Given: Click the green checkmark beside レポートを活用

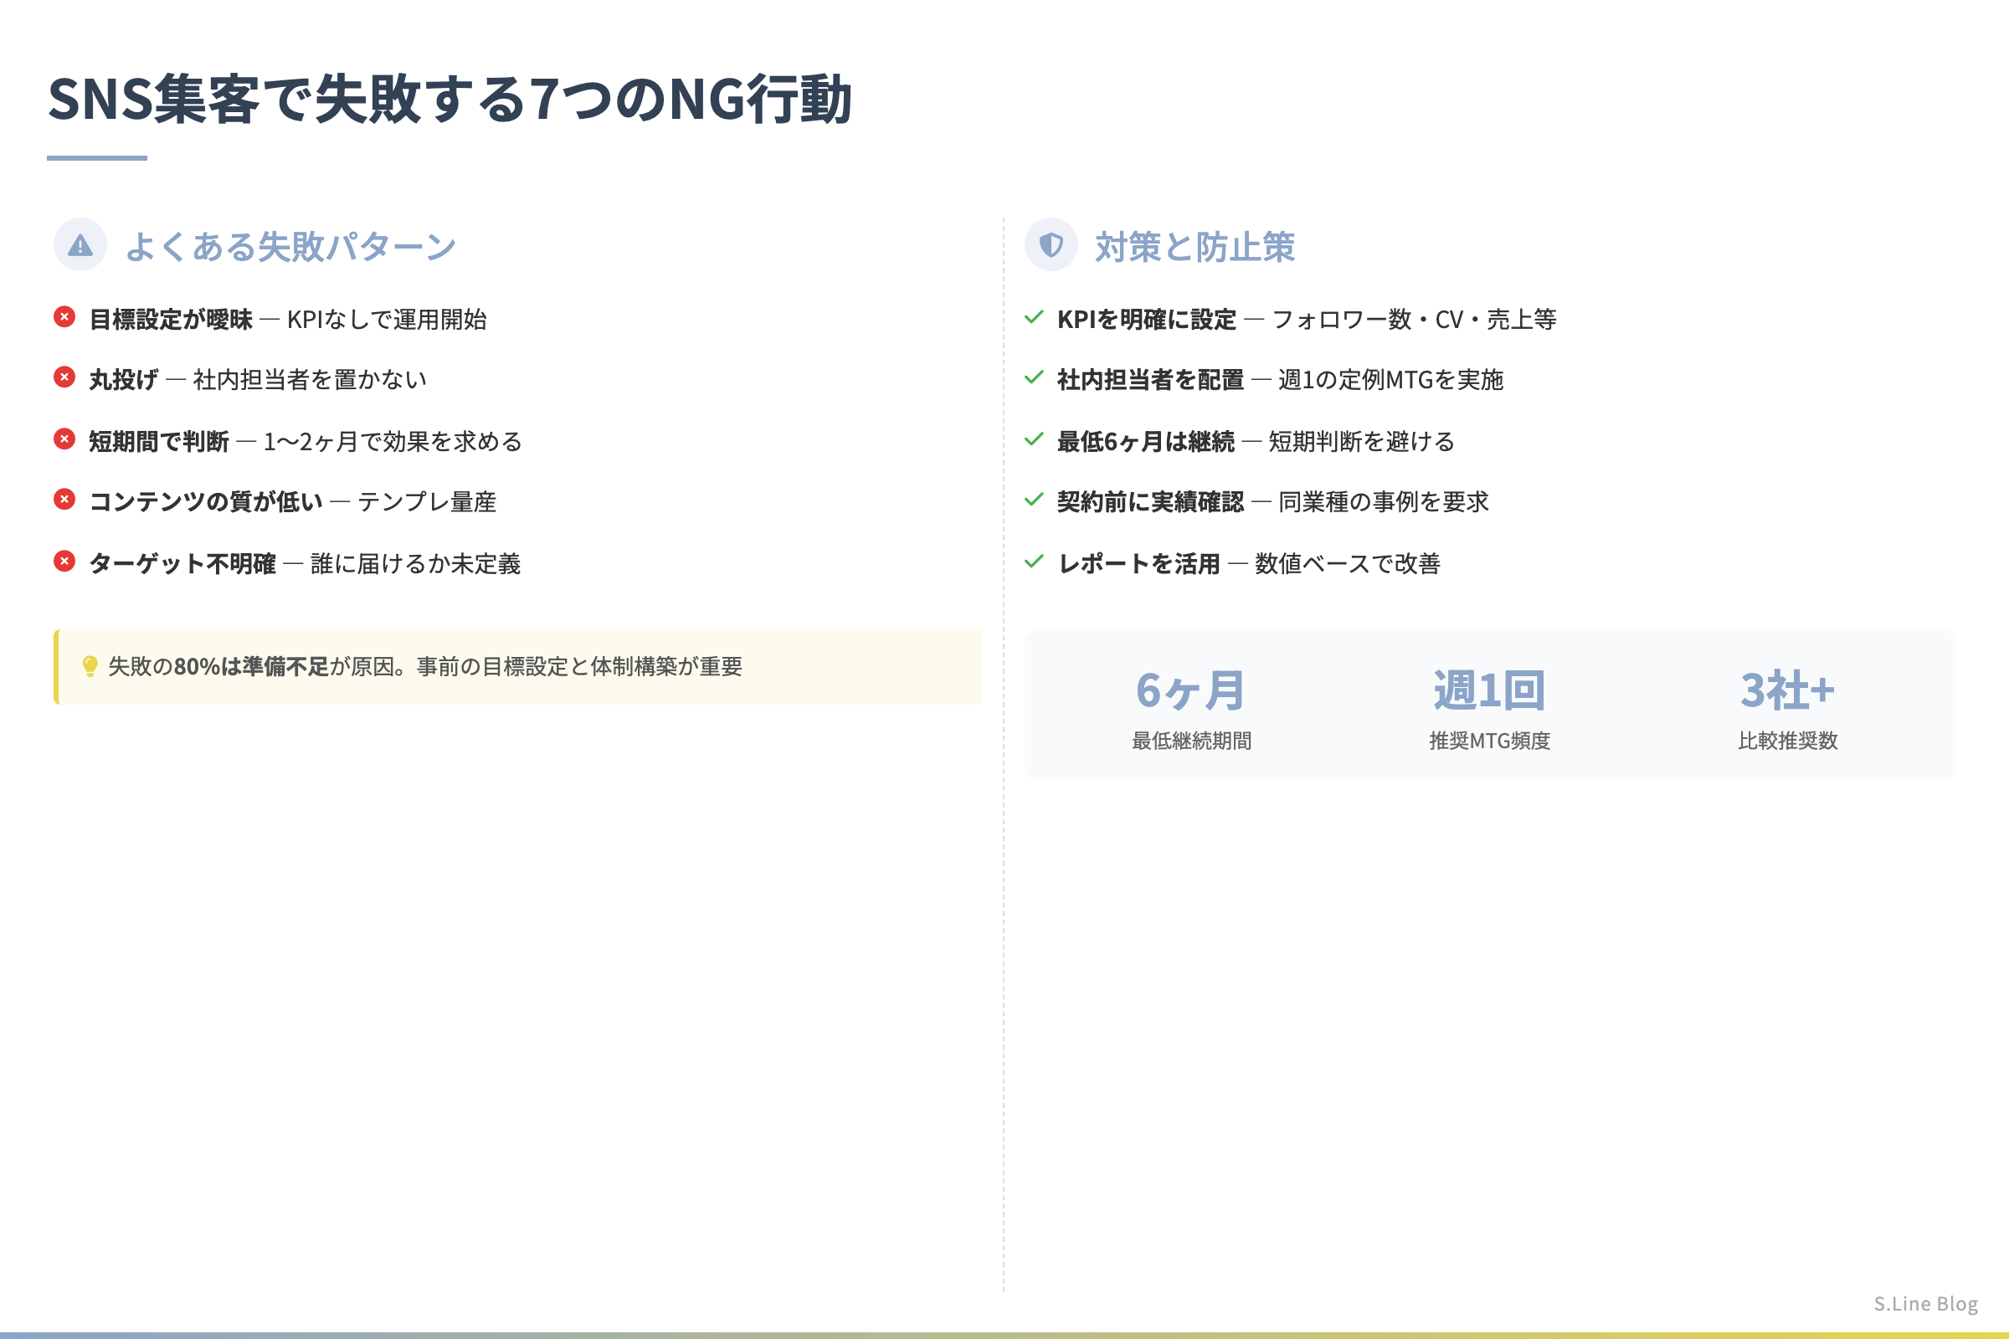Looking at the screenshot, I should [x=1035, y=561].
